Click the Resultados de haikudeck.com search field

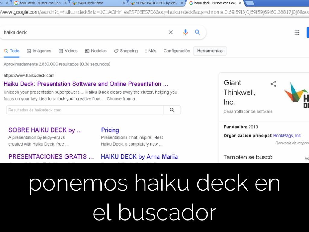point(84,110)
